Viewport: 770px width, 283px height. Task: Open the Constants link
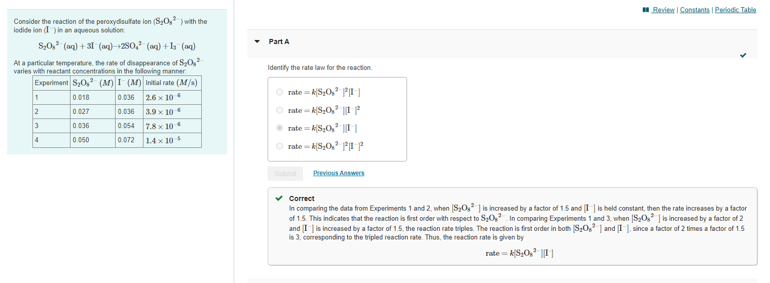click(694, 10)
